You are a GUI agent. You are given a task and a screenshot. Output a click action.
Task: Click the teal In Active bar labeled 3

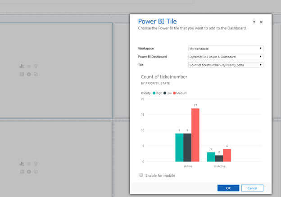[211, 157]
